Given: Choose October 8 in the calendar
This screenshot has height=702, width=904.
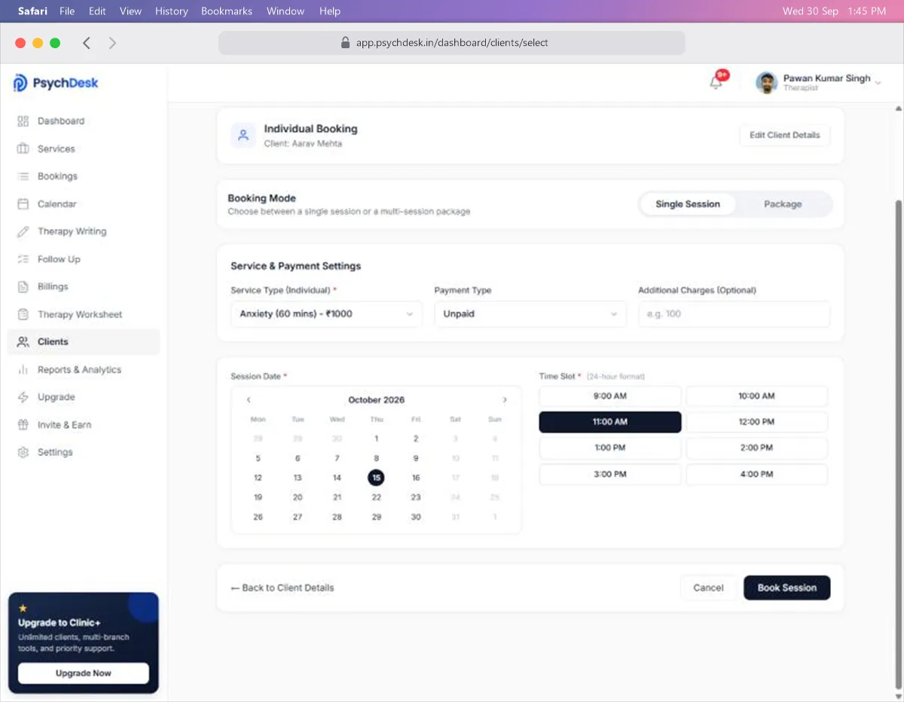Looking at the screenshot, I should pos(377,458).
